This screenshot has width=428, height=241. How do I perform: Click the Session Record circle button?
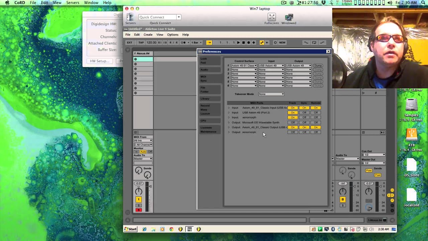275,43
